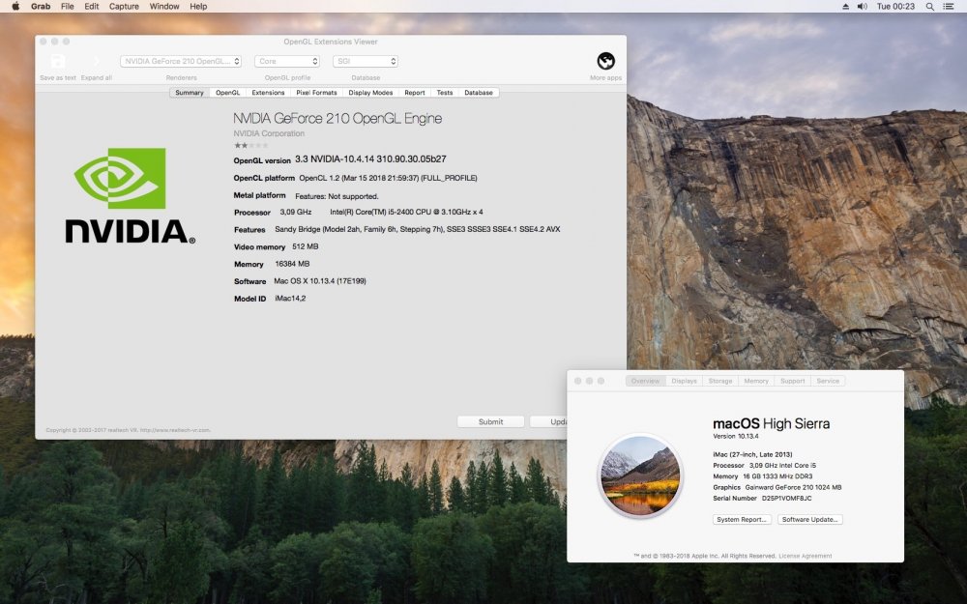Switch to the Display Modes tab
This screenshot has height=604, width=967.
pos(370,93)
